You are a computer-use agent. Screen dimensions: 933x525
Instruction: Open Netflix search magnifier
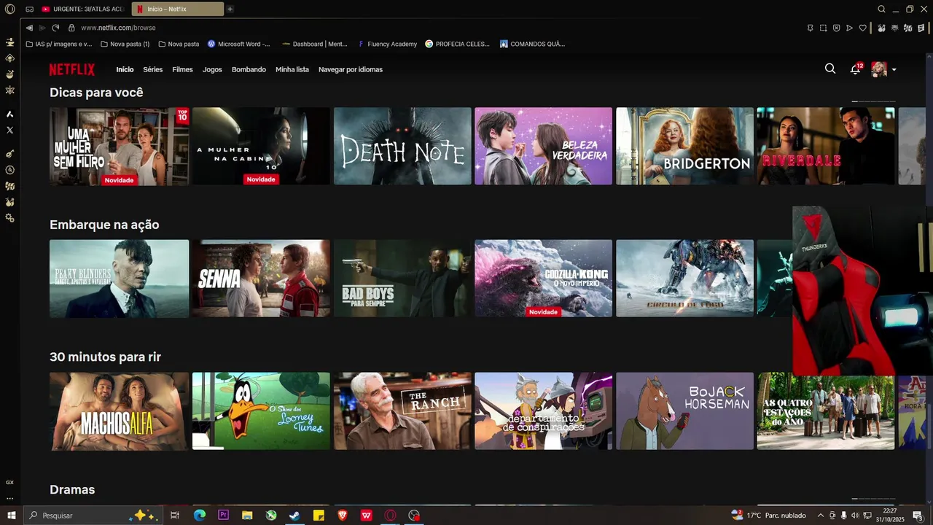[830, 69]
